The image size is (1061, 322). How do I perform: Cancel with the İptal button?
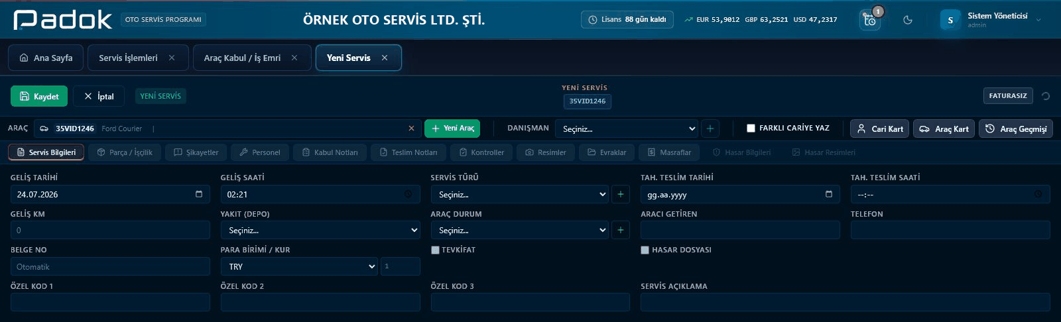[x=99, y=96]
